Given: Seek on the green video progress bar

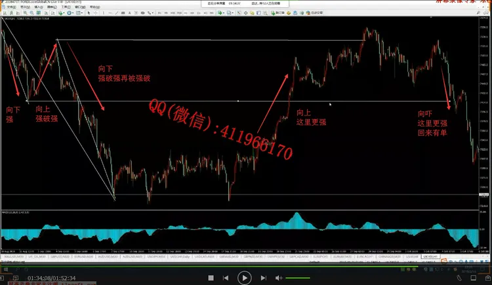Looking at the screenshot, I should coord(209,267).
